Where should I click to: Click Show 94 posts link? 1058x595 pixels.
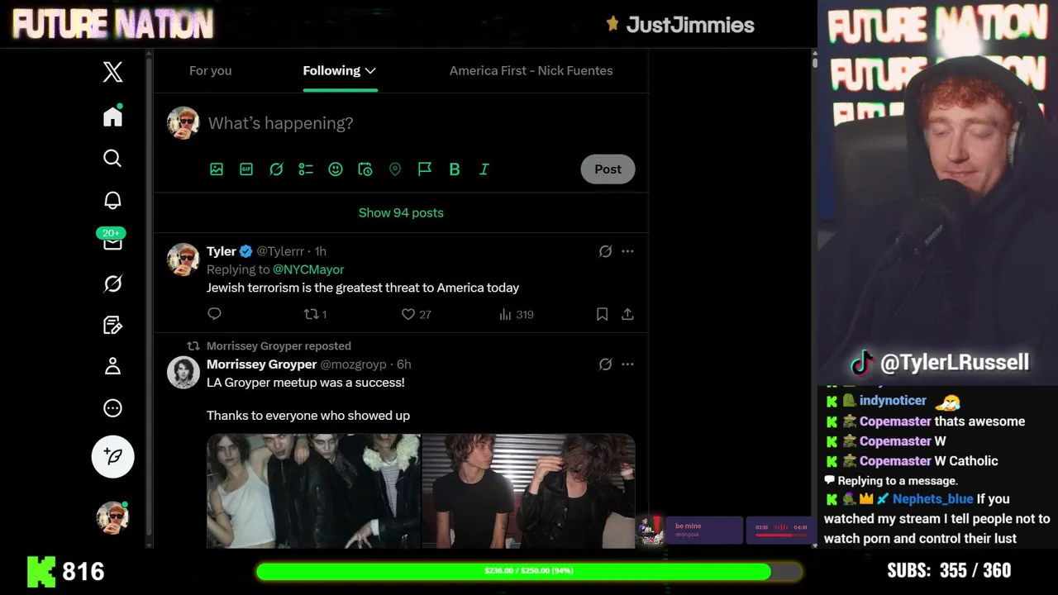401,212
